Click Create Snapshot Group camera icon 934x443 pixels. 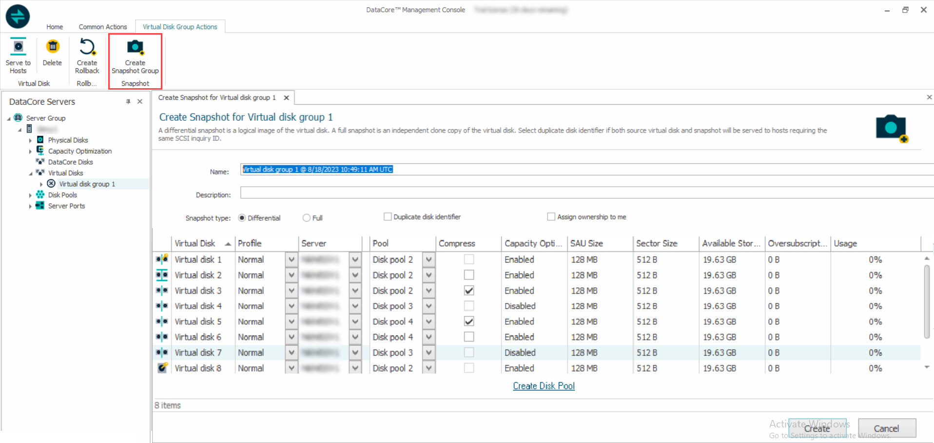(x=135, y=47)
